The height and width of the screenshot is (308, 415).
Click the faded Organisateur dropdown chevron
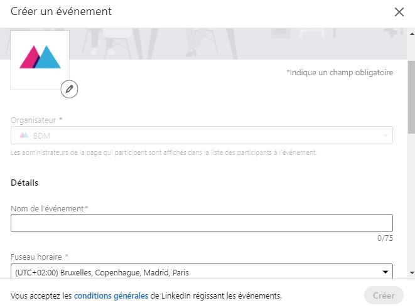point(385,135)
